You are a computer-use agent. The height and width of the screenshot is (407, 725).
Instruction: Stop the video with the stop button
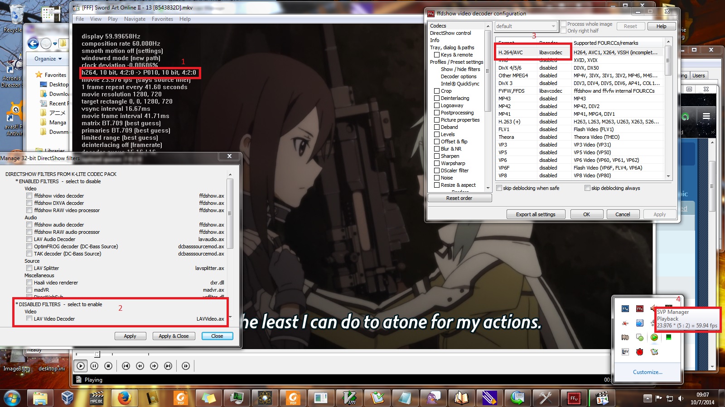click(x=108, y=366)
